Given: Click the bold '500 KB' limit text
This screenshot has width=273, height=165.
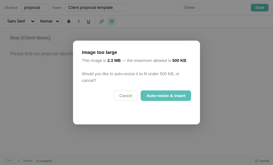Looking at the screenshot, I should coord(179,60).
